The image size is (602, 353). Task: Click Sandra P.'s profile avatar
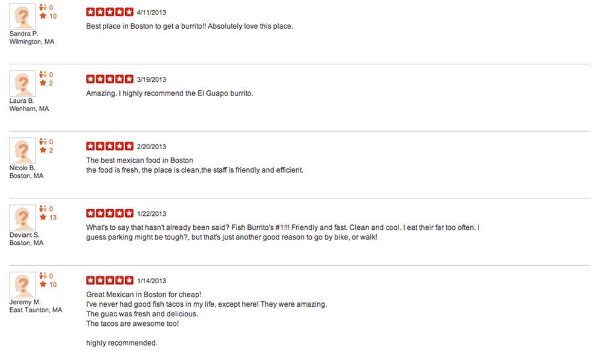pos(22,16)
